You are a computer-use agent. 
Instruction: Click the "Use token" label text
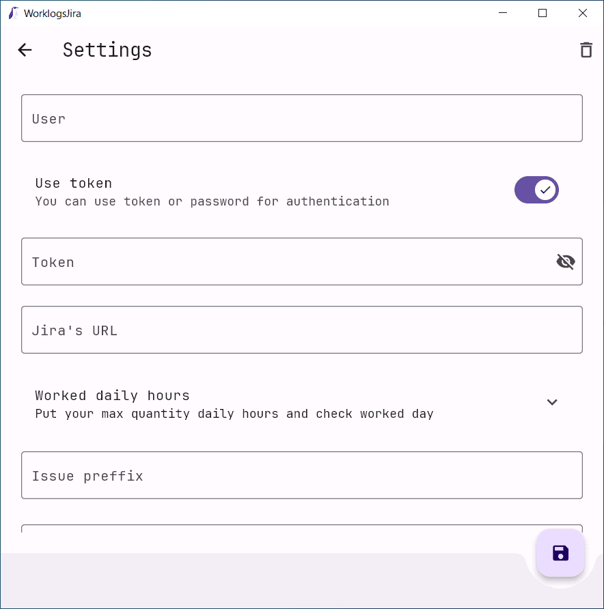point(74,183)
